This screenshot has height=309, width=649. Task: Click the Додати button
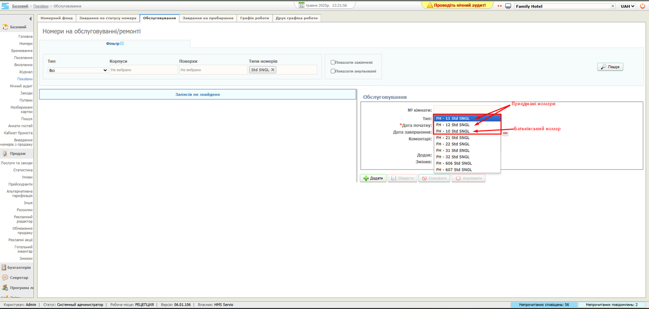point(373,178)
